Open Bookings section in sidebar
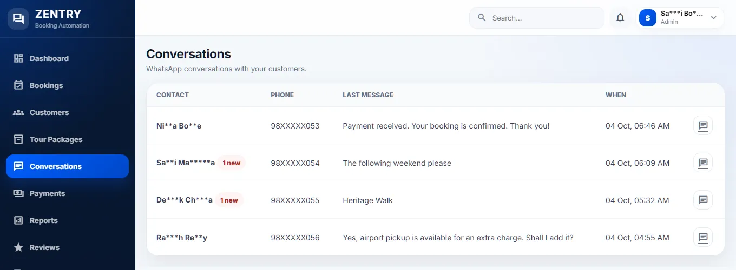The width and height of the screenshot is (736, 270). click(x=67, y=85)
